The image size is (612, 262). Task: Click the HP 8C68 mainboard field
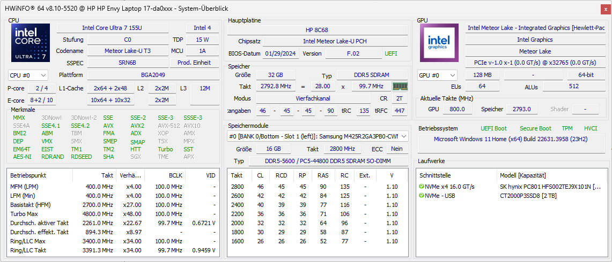coord(317,30)
